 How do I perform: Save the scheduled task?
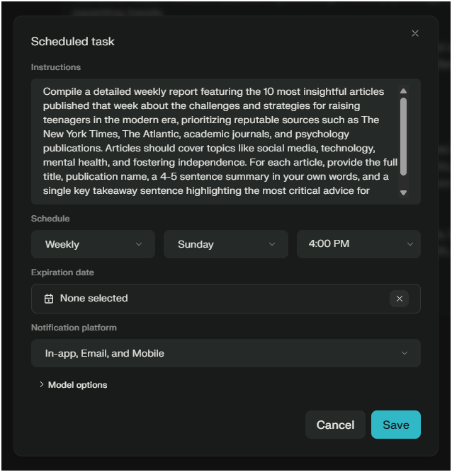coord(395,425)
